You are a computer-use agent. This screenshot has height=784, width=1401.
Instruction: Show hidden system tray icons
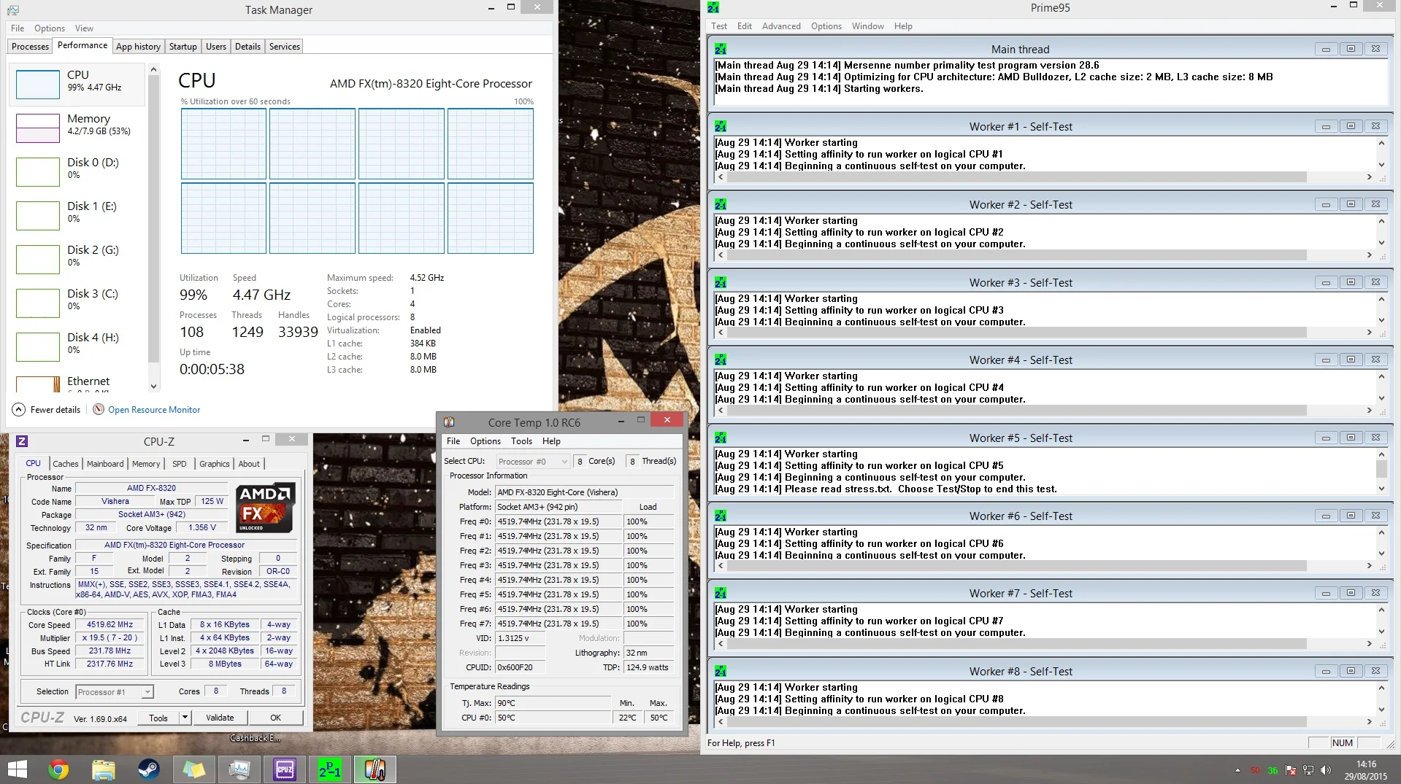1237,770
